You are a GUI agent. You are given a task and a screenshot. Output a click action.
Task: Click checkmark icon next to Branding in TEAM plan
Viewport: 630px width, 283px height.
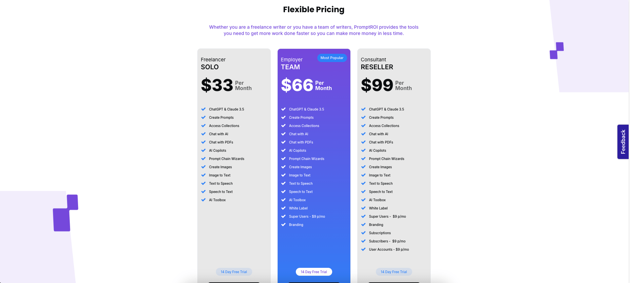pyautogui.click(x=283, y=225)
